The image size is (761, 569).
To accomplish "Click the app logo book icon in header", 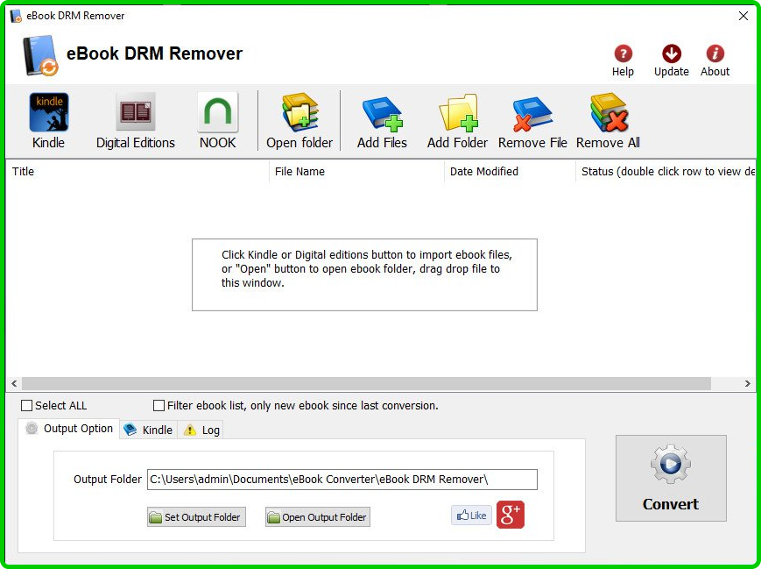I will (40, 55).
